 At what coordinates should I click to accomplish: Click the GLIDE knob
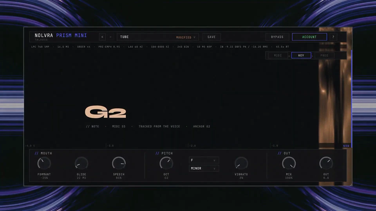(81, 163)
